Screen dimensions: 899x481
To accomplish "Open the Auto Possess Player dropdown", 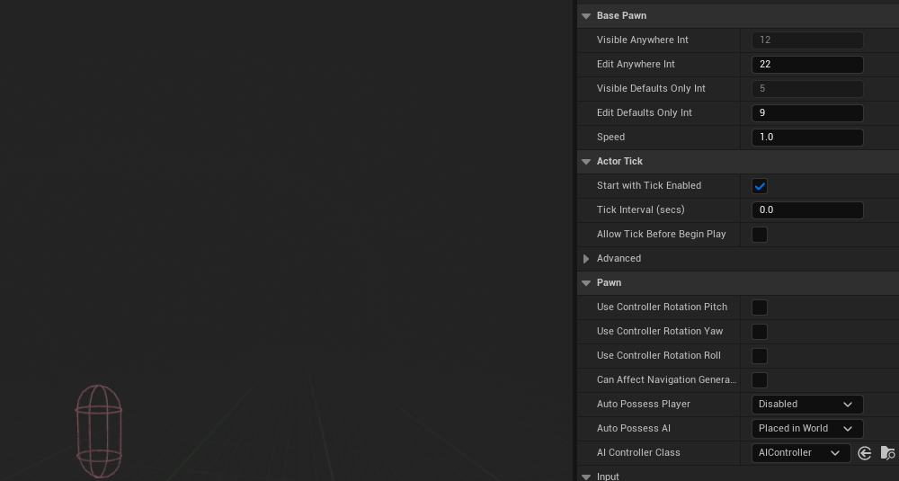I will click(807, 405).
